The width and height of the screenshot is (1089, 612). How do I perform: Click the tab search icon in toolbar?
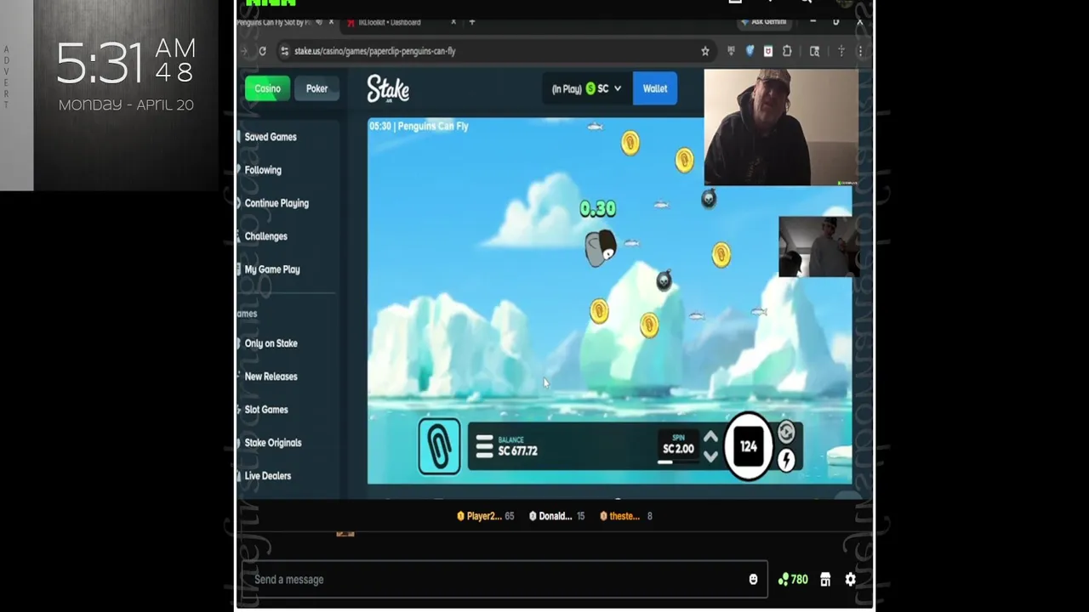point(814,51)
